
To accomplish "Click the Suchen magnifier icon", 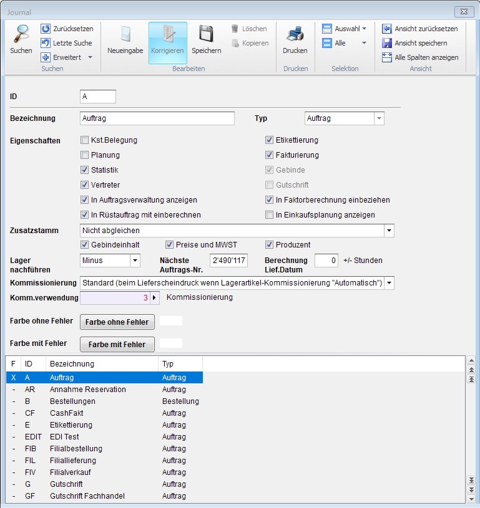I will point(21,34).
